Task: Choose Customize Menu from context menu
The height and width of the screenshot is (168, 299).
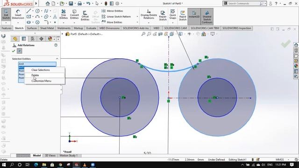Action: point(42,81)
